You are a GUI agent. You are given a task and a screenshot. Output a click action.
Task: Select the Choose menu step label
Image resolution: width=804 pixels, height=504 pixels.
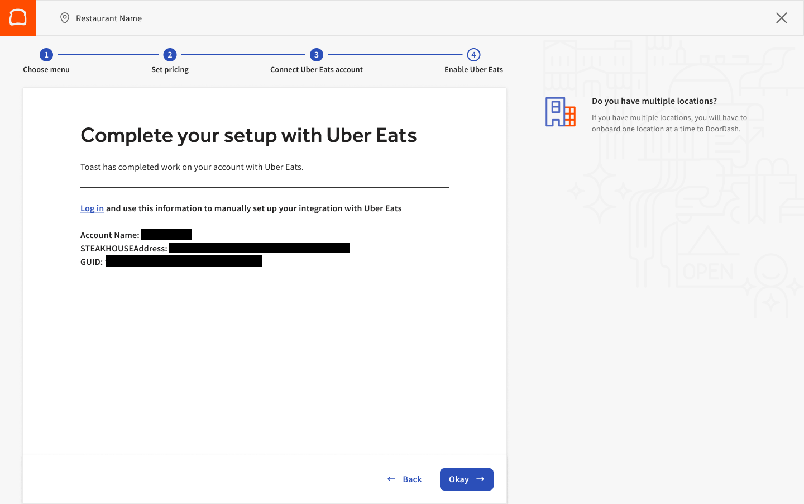[x=46, y=69]
